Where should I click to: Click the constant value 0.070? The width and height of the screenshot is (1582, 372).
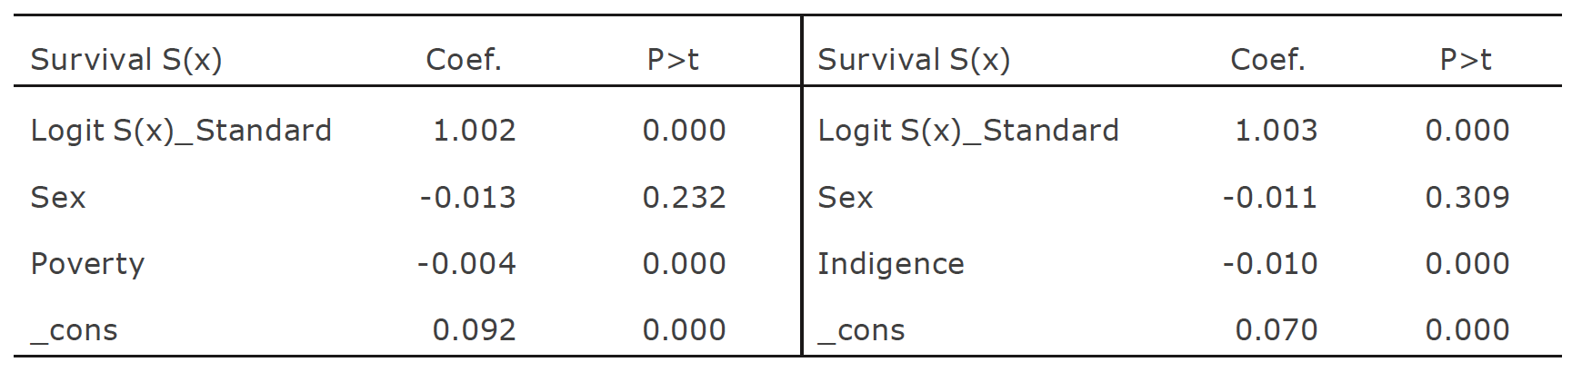pos(1276,330)
